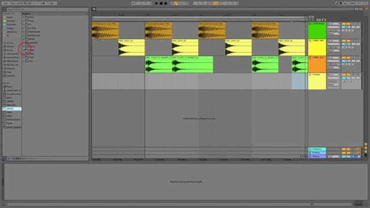Fold track 3 MRC_CLA with its arrow
Viewport: 370px width, 208px height.
coord(310,58)
